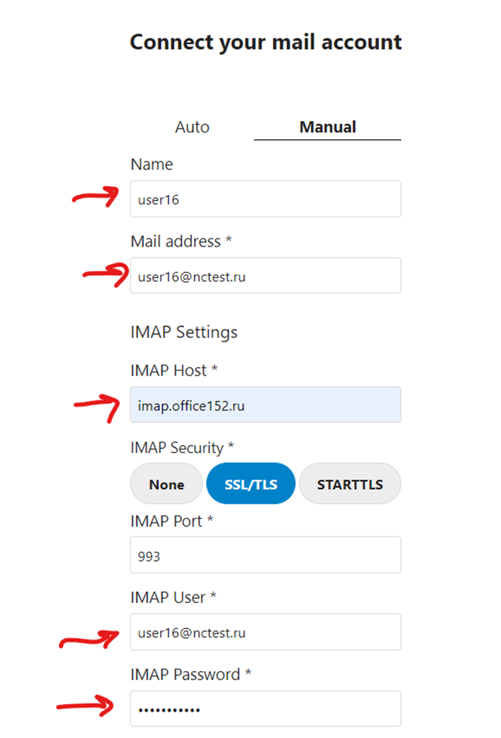Click the "IMAP Host *" label
The width and height of the screenshot is (501, 738).
pos(174,371)
